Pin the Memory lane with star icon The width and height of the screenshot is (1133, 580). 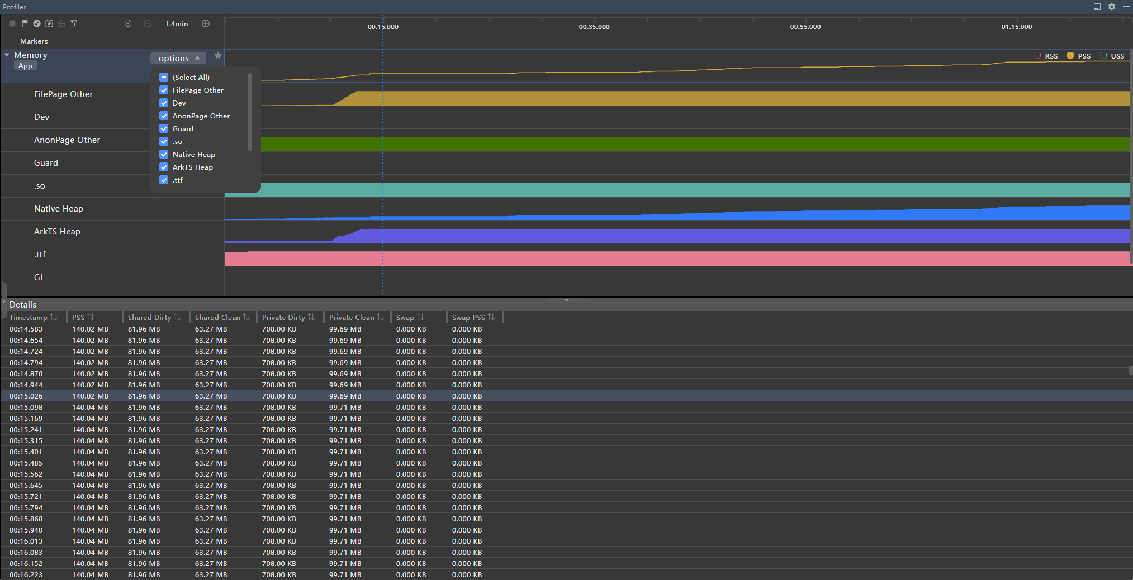coord(218,56)
